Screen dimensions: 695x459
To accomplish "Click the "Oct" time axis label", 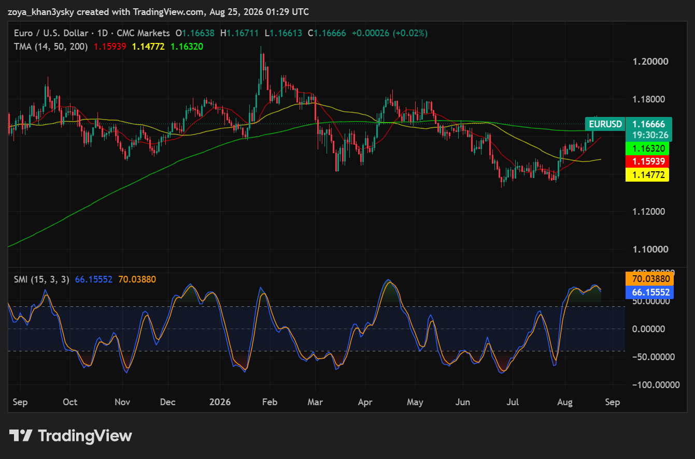I will pyautogui.click(x=69, y=402).
